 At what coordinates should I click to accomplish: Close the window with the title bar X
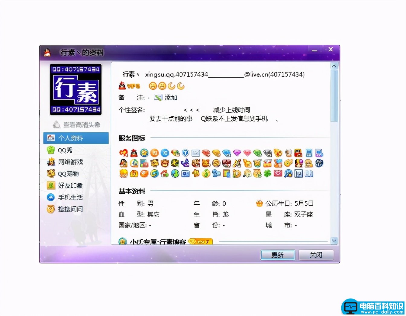pyautogui.click(x=330, y=49)
